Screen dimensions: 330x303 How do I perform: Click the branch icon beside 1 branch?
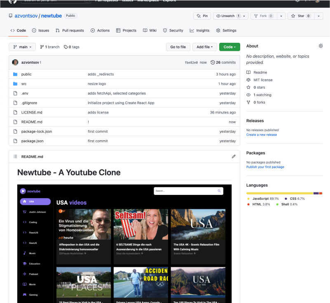42,47
